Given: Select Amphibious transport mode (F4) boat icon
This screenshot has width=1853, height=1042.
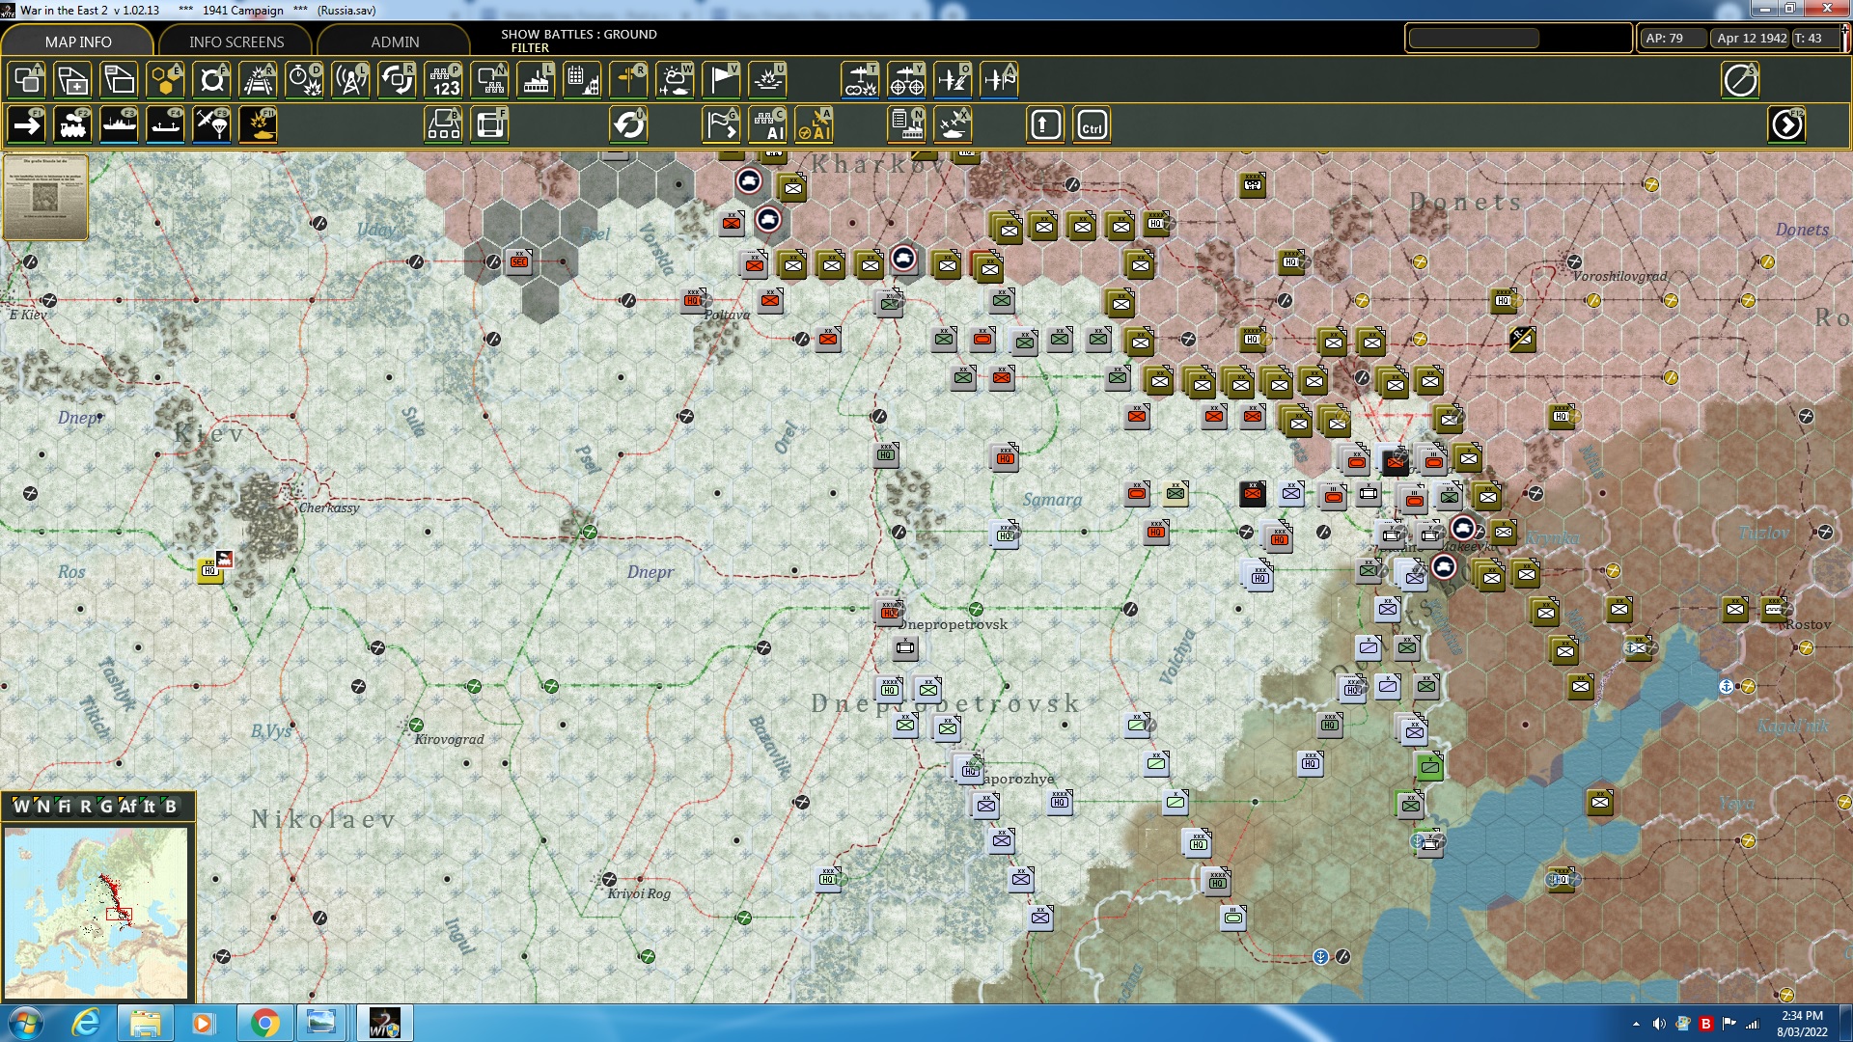Looking at the screenshot, I should tap(165, 124).
